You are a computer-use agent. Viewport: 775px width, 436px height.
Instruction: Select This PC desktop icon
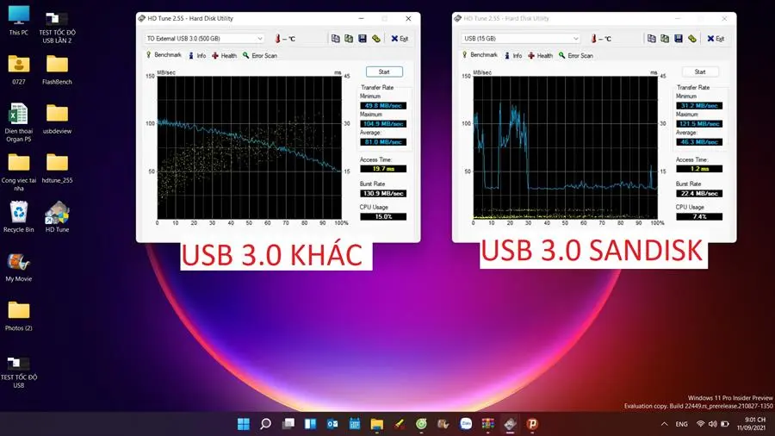pos(18,21)
